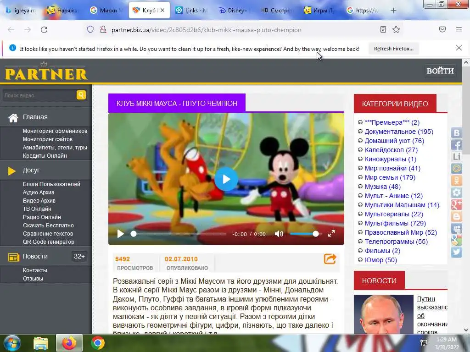Share via the LiveInternet Li button
Screen dimensions: 470x352
(457, 157)
